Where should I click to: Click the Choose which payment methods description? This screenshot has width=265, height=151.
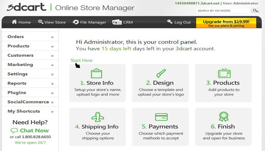point(161,136)
